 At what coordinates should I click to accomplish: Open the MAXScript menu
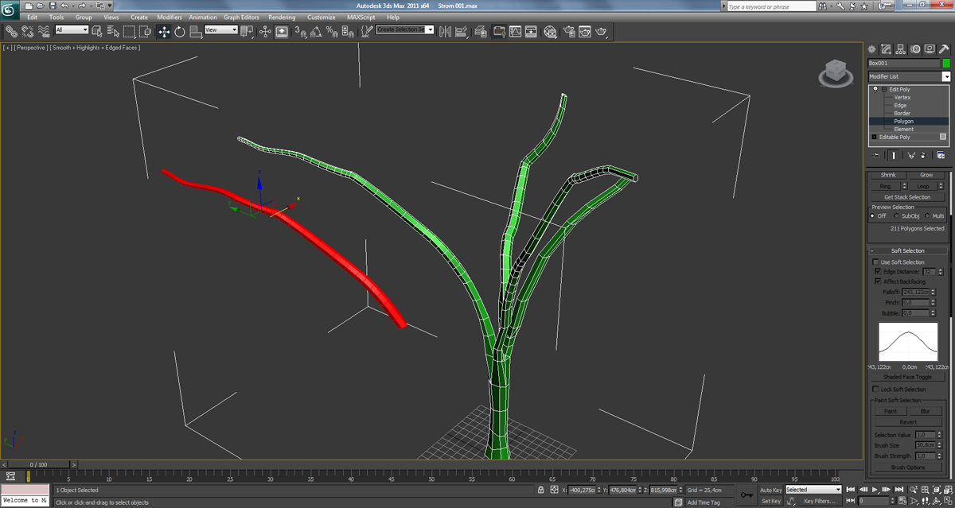coord(361,17)
